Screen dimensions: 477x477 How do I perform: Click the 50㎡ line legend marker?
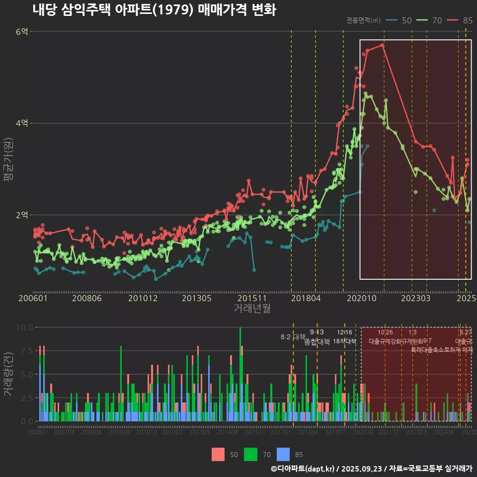tap(392, 20)
